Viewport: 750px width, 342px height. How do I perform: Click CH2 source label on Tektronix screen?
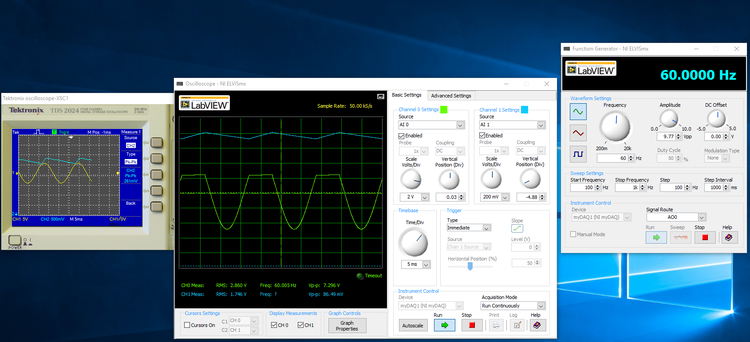click(x=130, y=145)
